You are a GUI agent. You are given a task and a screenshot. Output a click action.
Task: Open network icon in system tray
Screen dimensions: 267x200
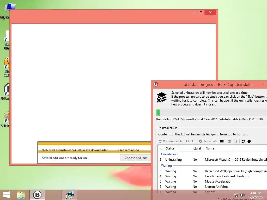pos(236,195)
